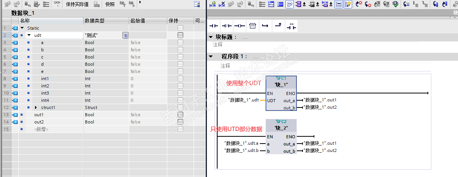Select the "数据块_1".udt.a operand
The image size is (458, 177).
pos(242,144)
